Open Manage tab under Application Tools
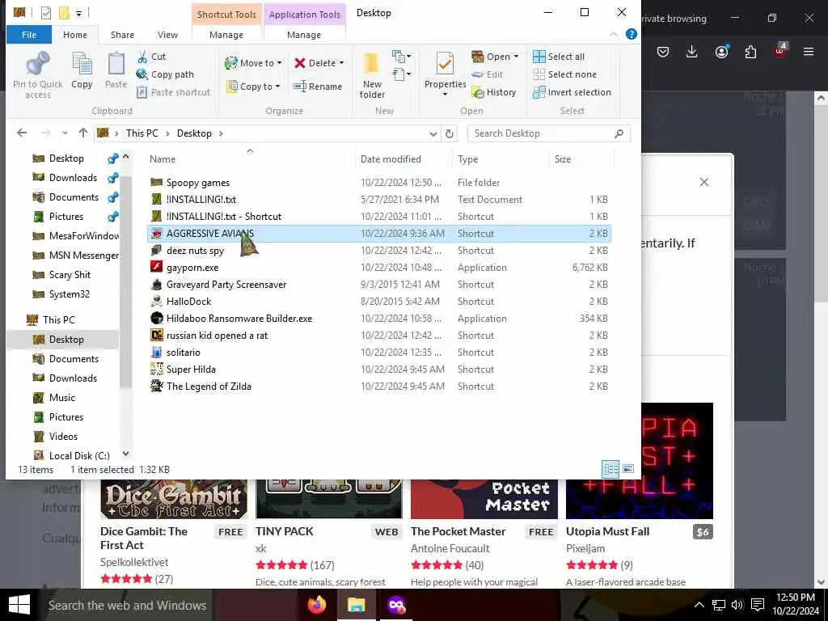828x621 pixels. click(x=304, y=35)
